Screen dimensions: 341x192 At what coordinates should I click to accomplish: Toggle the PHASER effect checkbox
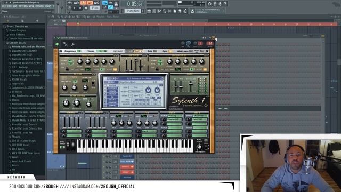(105, 91)
